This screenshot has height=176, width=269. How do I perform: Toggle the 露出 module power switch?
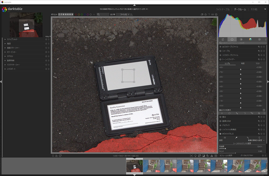click(221, 117)
